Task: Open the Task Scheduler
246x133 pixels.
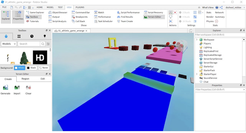Action: (x=103, y=21)
